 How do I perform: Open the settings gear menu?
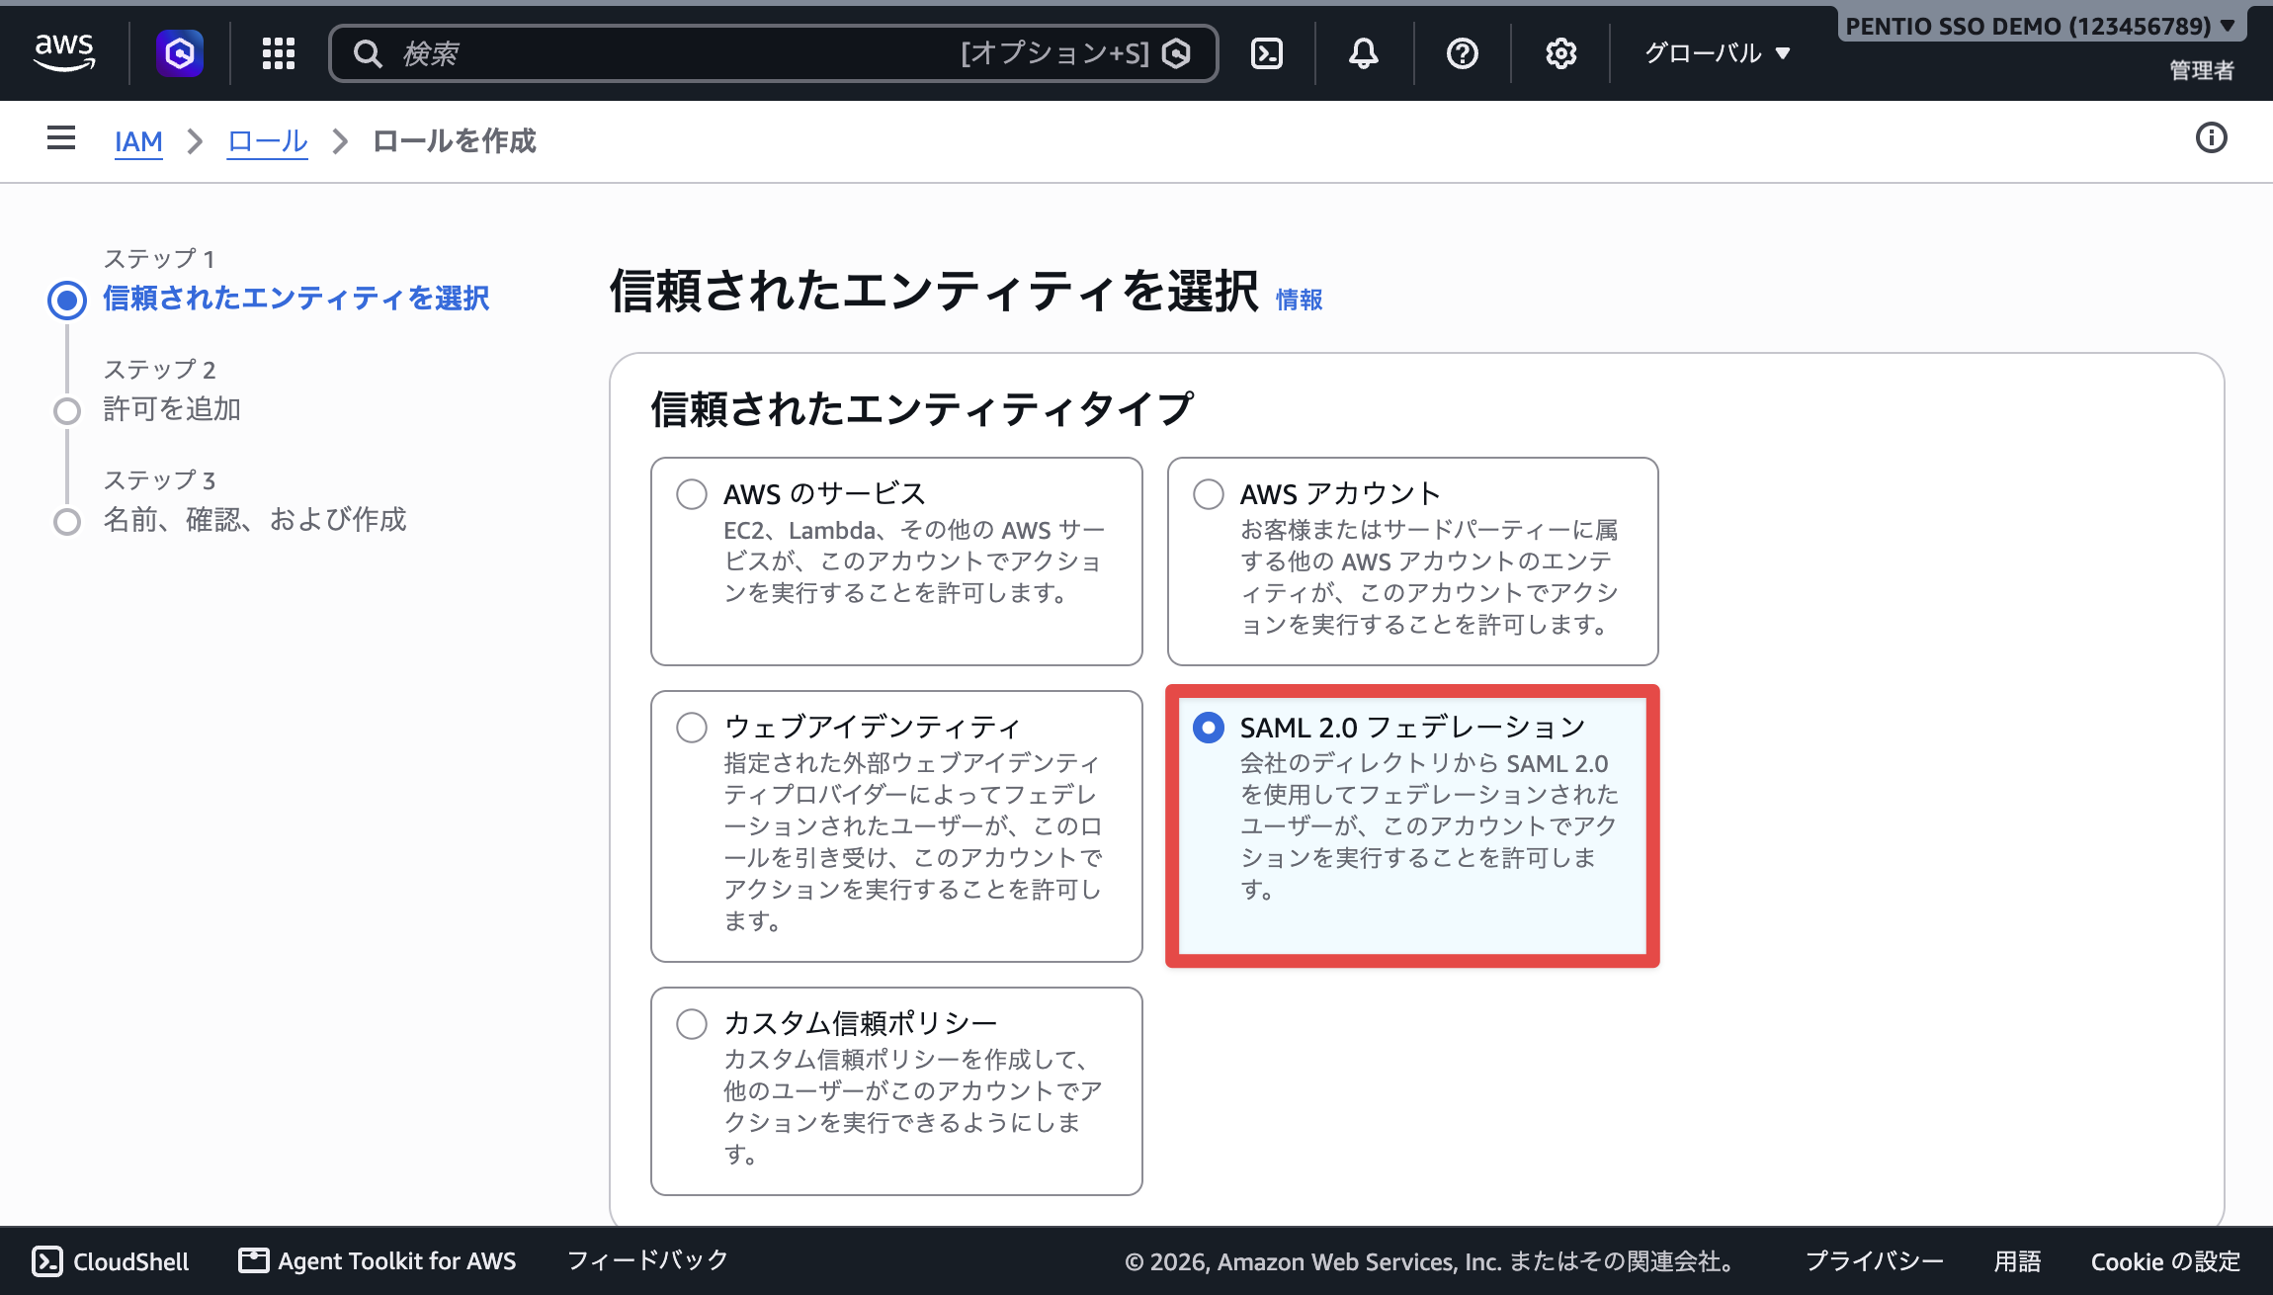pos(1561,53)
